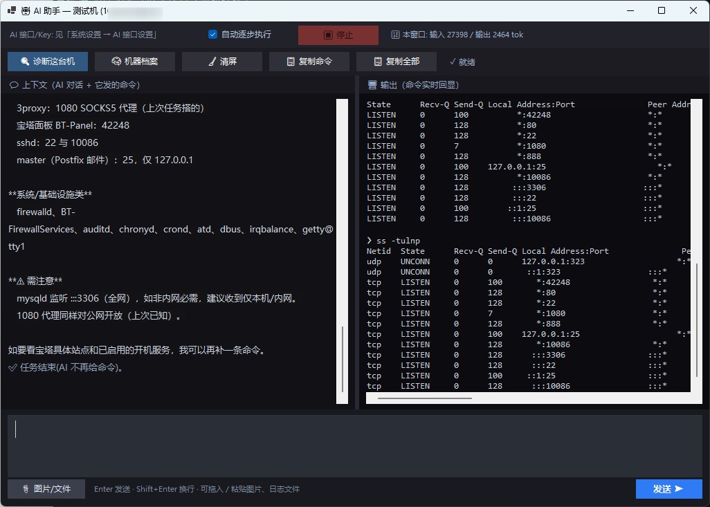710x507 pixels.
Task: Click the '1080 代理同样对公网开放' line
Action: point(100,315)
